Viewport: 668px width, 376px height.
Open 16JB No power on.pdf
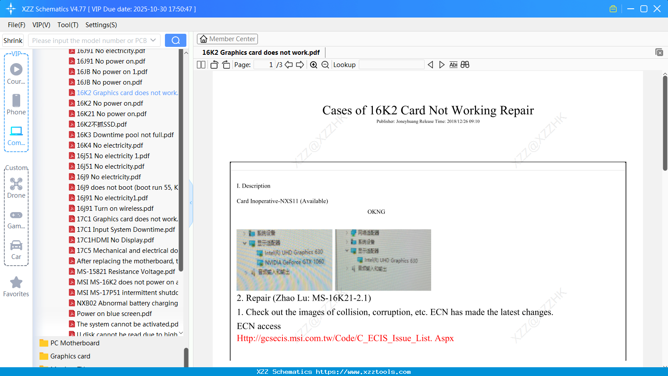click(x=106, y=82)
